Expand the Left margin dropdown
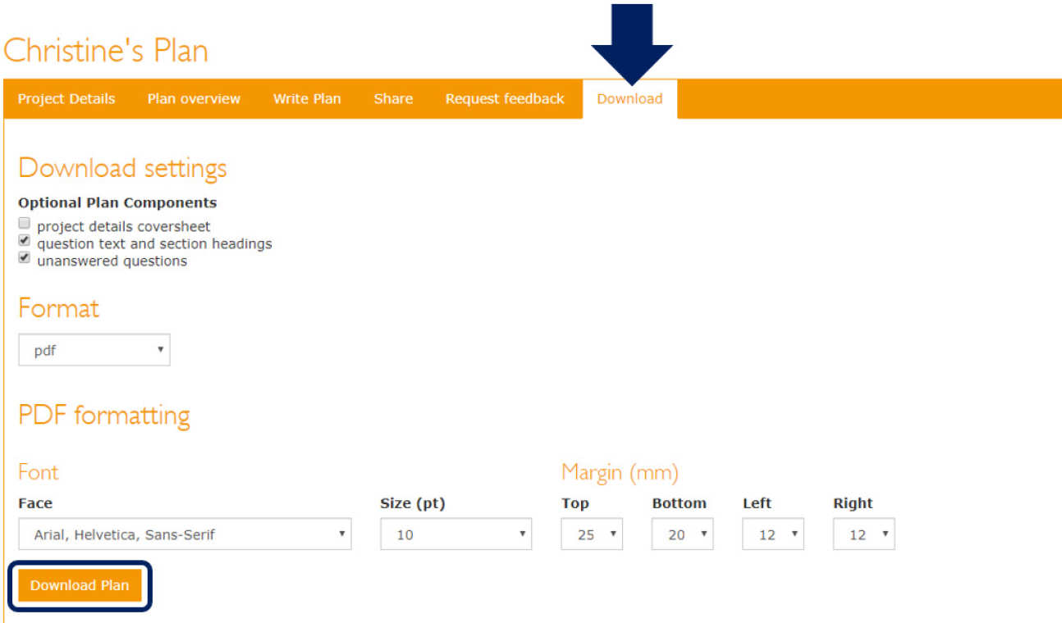Viewport: 1062px width, 623px height. point(772,534)
